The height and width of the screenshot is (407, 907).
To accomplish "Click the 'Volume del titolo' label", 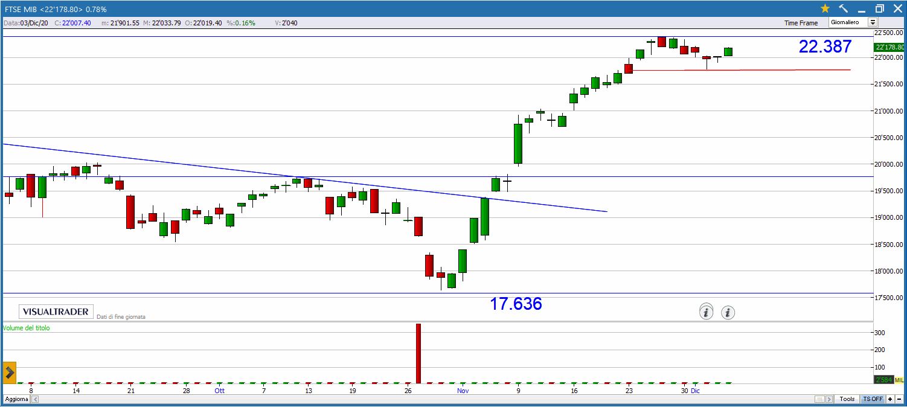I will click(x=27, y=328).
